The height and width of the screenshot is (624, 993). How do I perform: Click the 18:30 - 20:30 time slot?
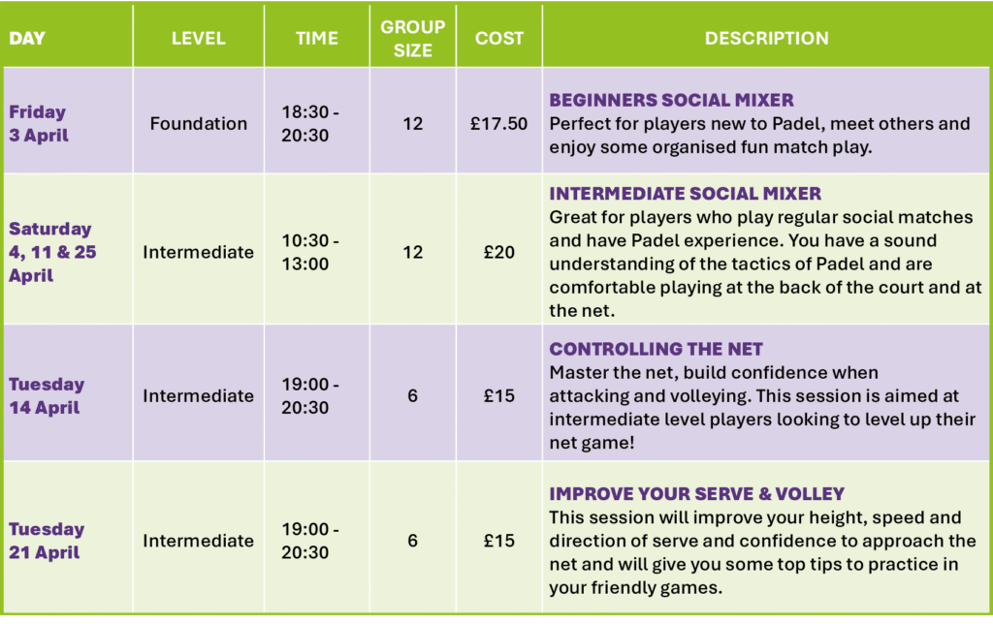pyautogui.click(x=310, y=123)
